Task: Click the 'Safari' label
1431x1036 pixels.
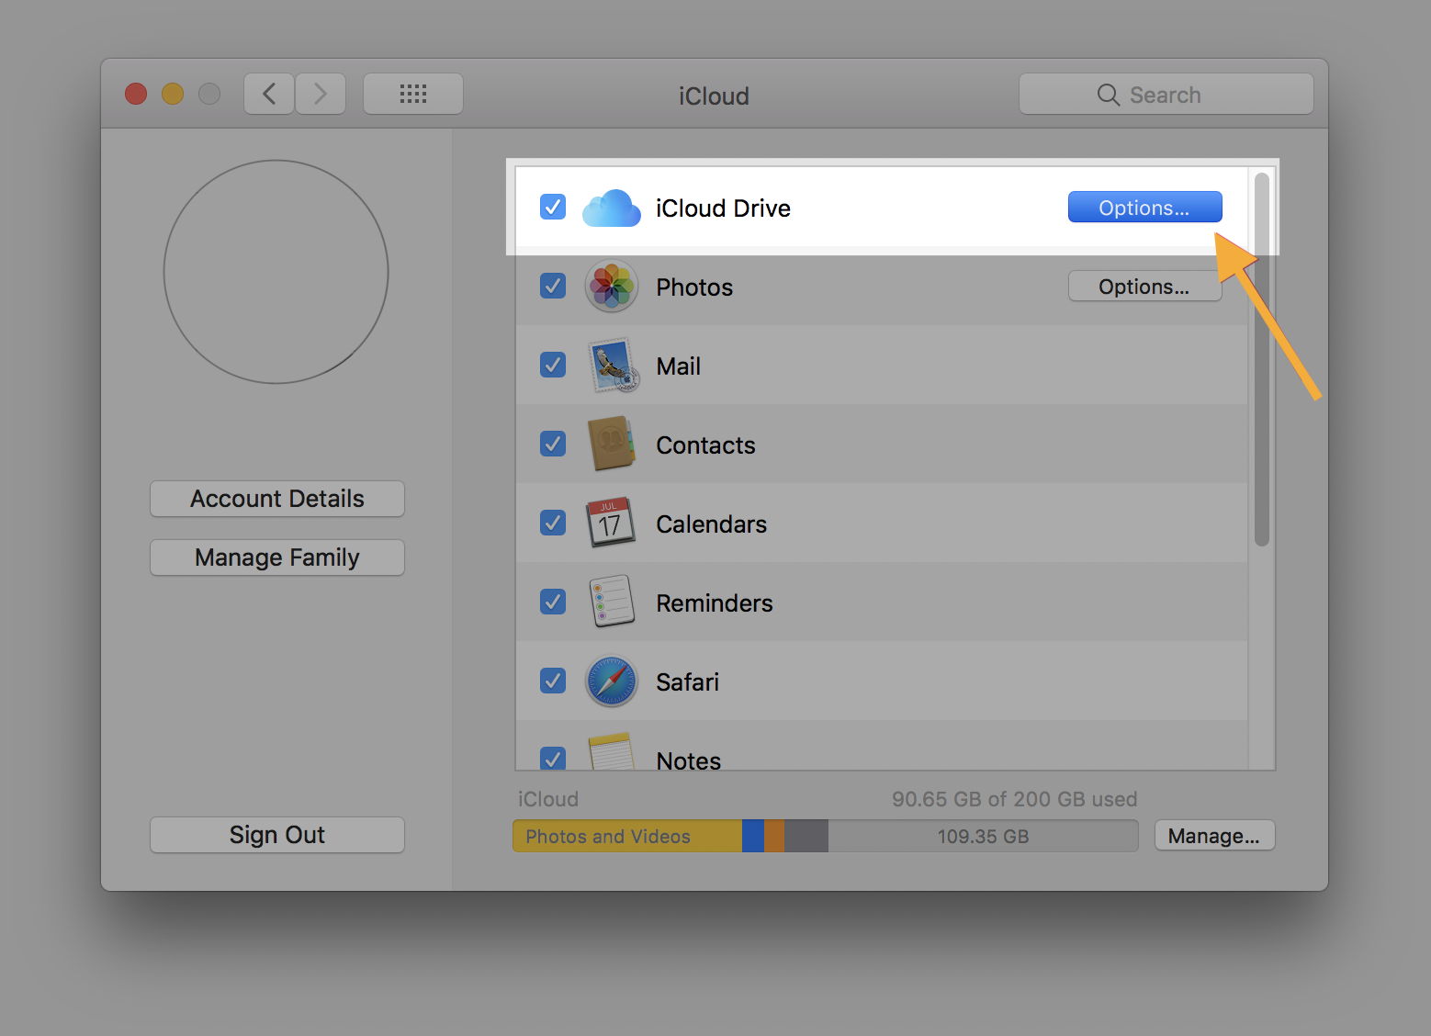Action: click(x=688, y=682)
